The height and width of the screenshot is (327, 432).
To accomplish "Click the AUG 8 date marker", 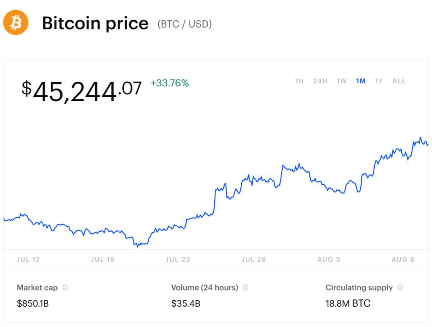I will point(403,260).
